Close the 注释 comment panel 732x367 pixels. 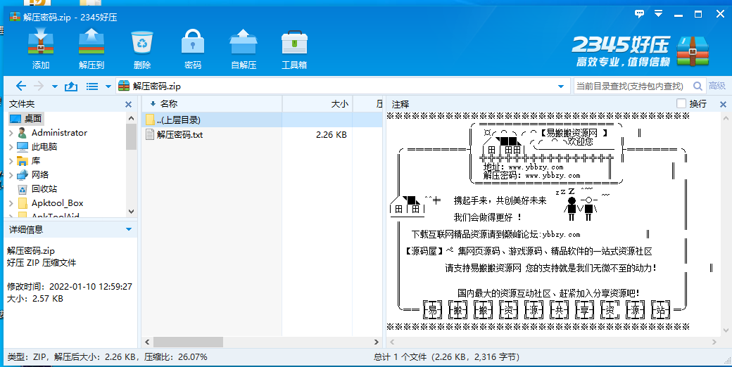click(x=723, y=105)
